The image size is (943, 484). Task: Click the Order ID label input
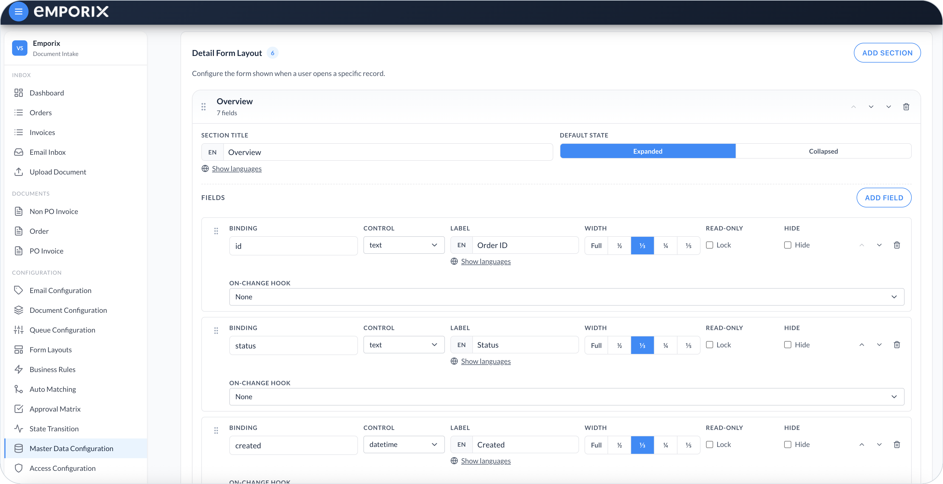(525, 245)
